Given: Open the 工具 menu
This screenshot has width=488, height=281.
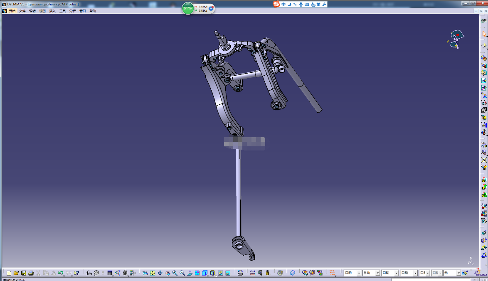Looking at the screenshot, I should point(62,11).
